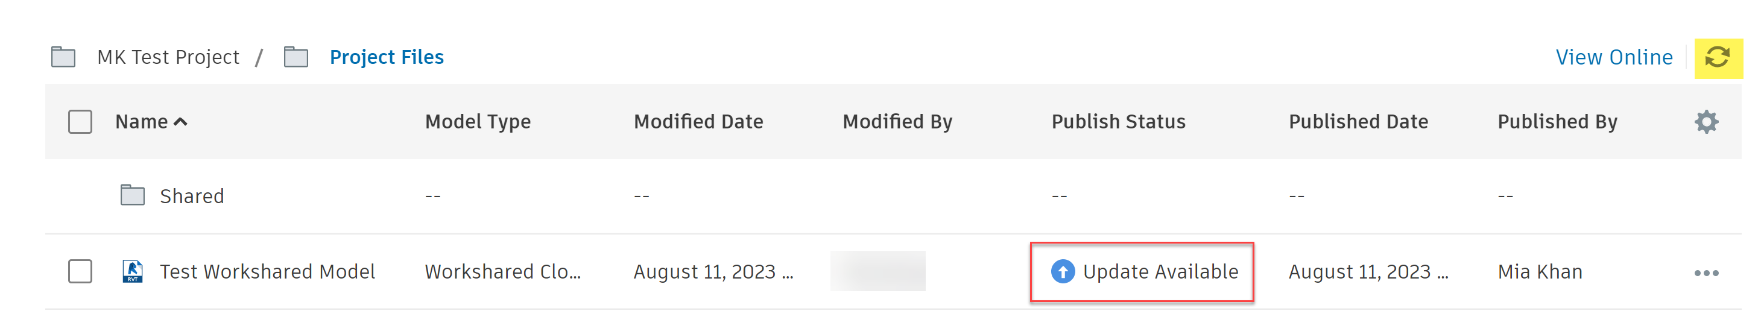1761x334 pixels.
Task: Select Project Files breadcrumb
Action: pos(386,57)
